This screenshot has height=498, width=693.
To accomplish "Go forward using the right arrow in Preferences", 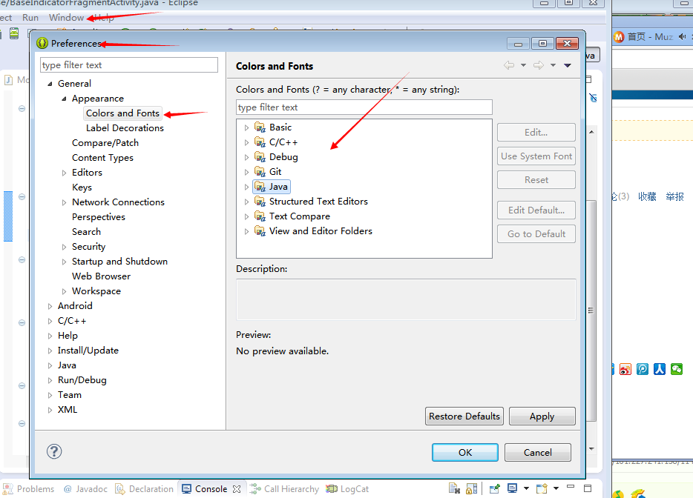I will pos(539,65).
